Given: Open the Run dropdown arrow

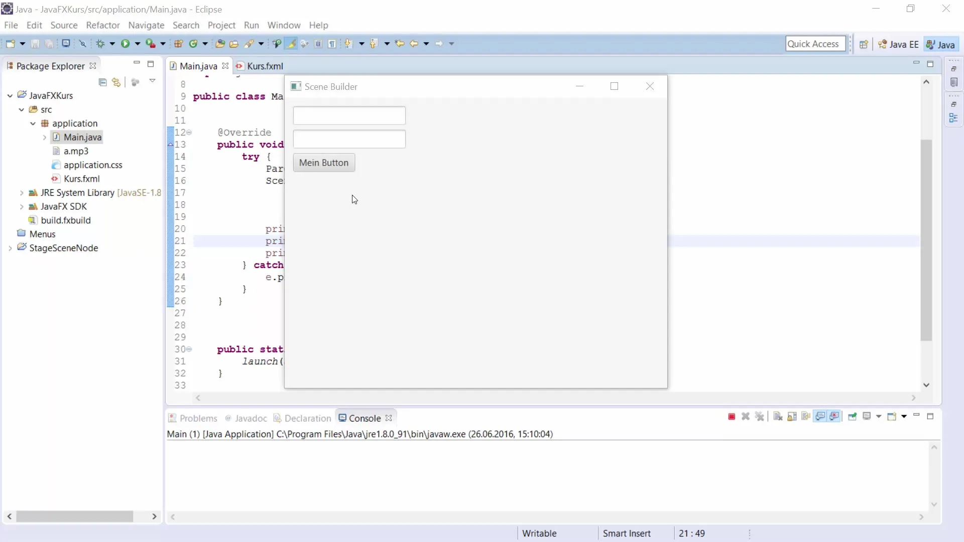Looking at the screenshot, I should point(137,44).
